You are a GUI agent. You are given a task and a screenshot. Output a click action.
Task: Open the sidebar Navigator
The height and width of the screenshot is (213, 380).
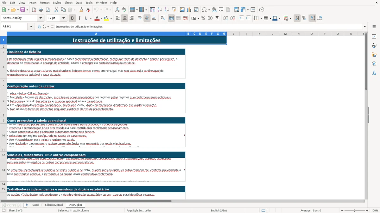pos(374,64)
